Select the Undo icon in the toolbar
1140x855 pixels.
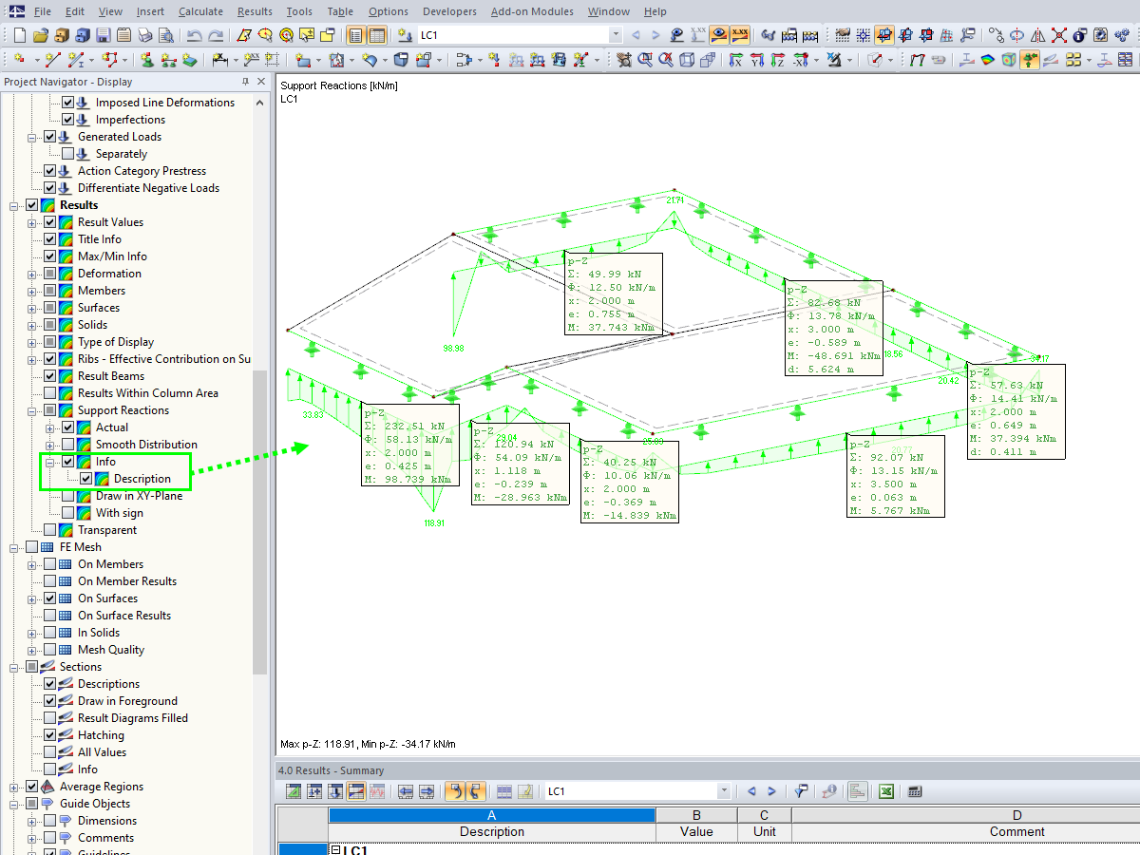point(195,35)
